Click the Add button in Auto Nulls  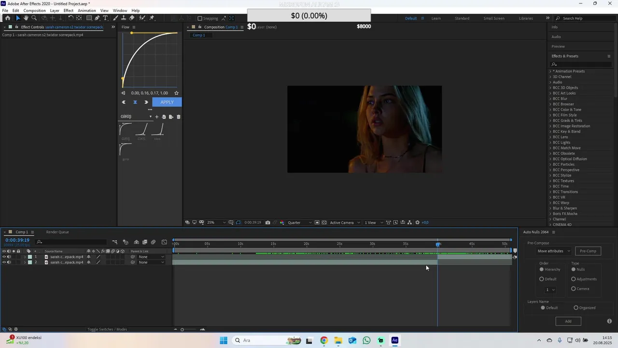tap(568, 321)
